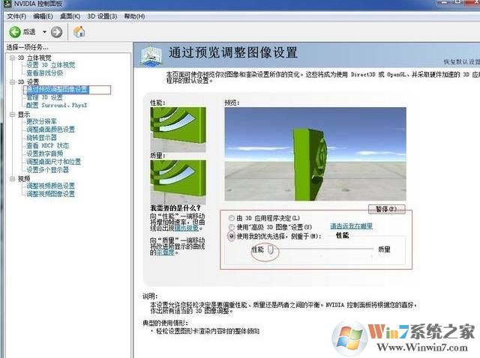Screen dimensions: 480x358
Task: Select 调整视频颜色设置 in the tree
Action: coord(50,186)
